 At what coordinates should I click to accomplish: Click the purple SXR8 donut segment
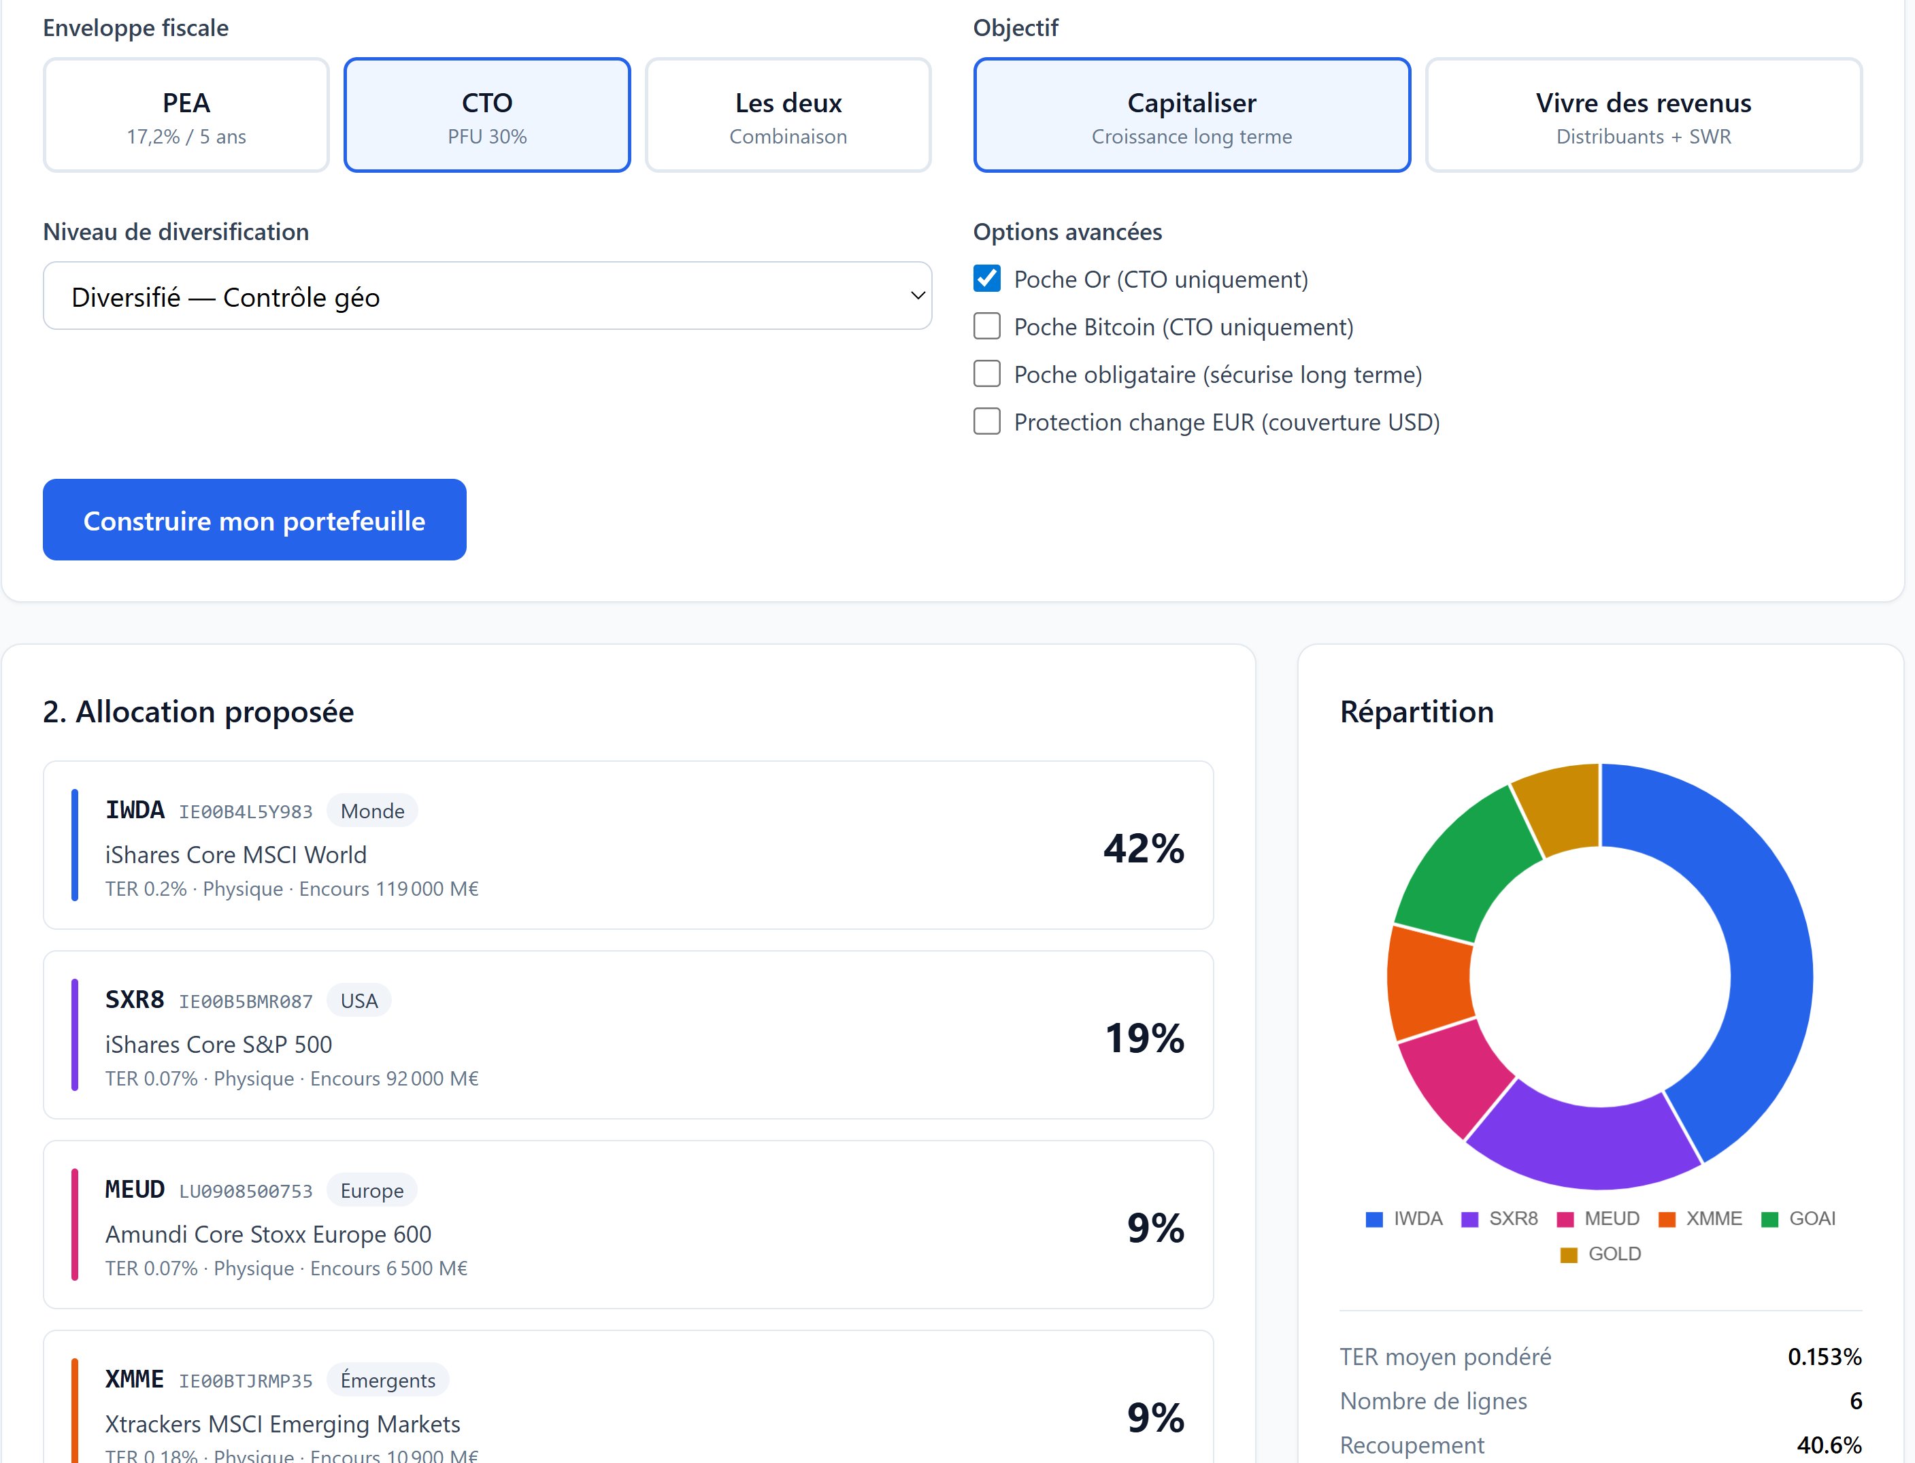[1585, 1145]
